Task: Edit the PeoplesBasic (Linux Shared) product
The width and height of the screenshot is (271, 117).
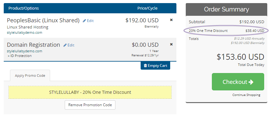Action: 88,21
